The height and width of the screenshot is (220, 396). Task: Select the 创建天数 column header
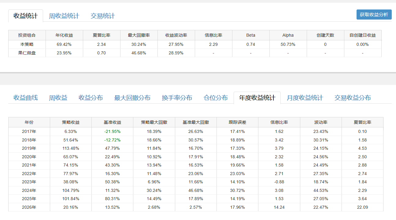click(325, 35)
